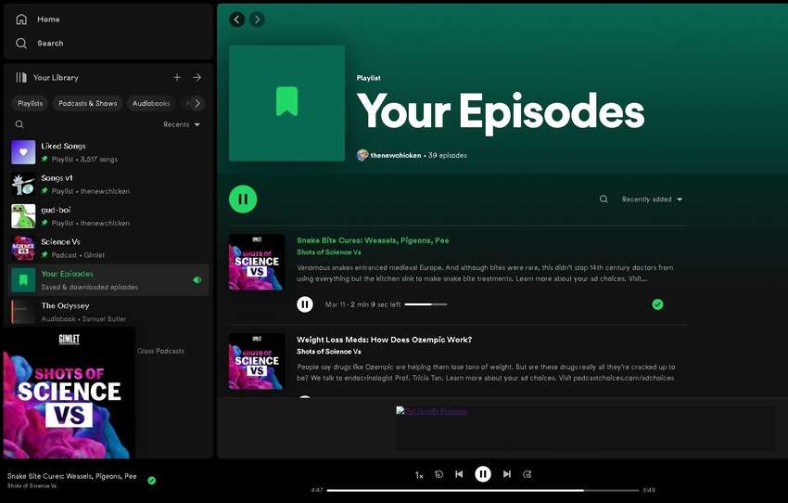Change playback speed 1x
This screenshot has width=788, height=503.
(419, 475)
